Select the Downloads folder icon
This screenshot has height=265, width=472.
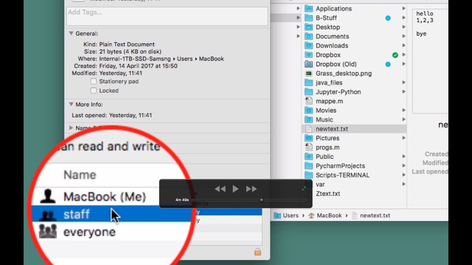click(309, 46)
